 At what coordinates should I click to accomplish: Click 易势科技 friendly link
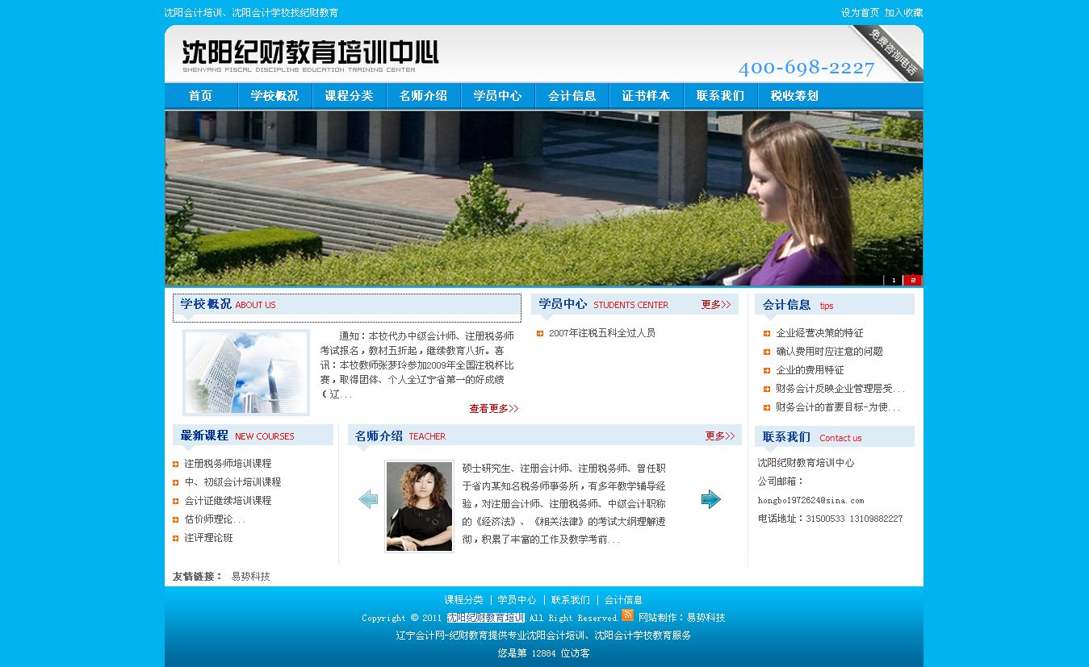click(250, 577)
